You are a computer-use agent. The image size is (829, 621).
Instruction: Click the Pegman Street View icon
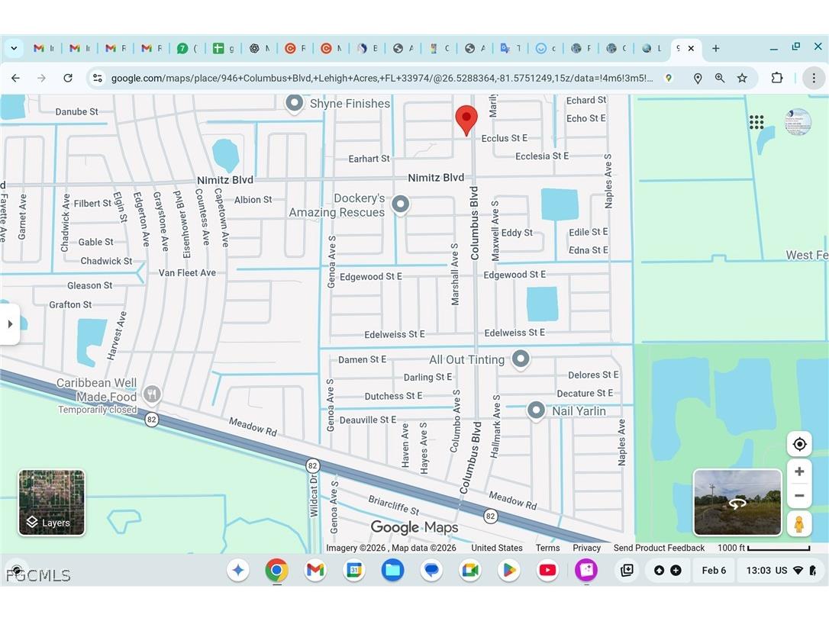tap(799, 523)
